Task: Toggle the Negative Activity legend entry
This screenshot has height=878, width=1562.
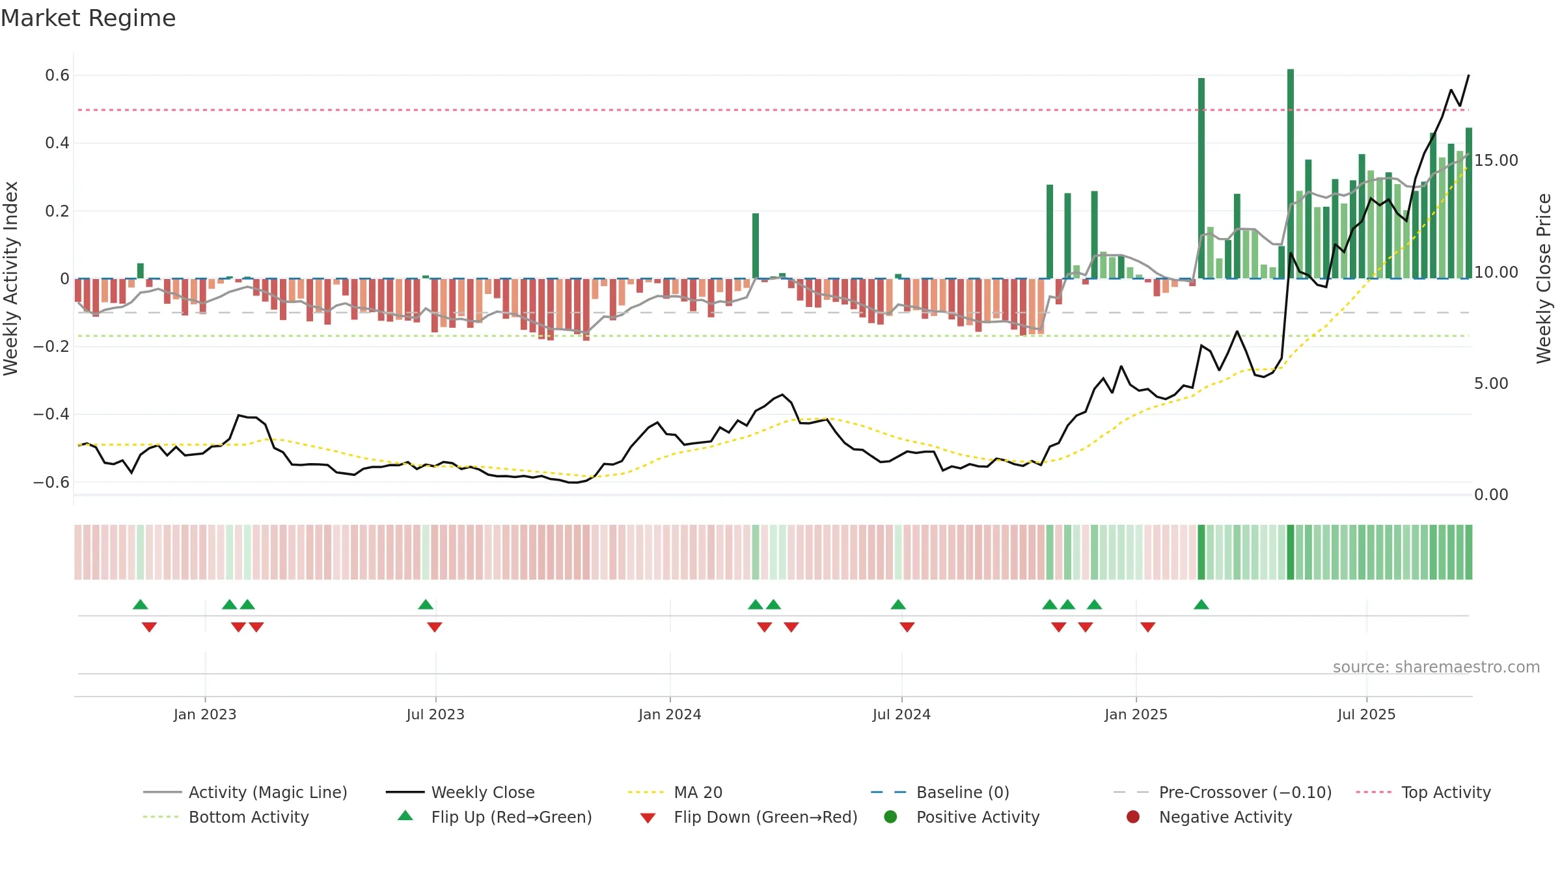Action: coord(1209,817)
